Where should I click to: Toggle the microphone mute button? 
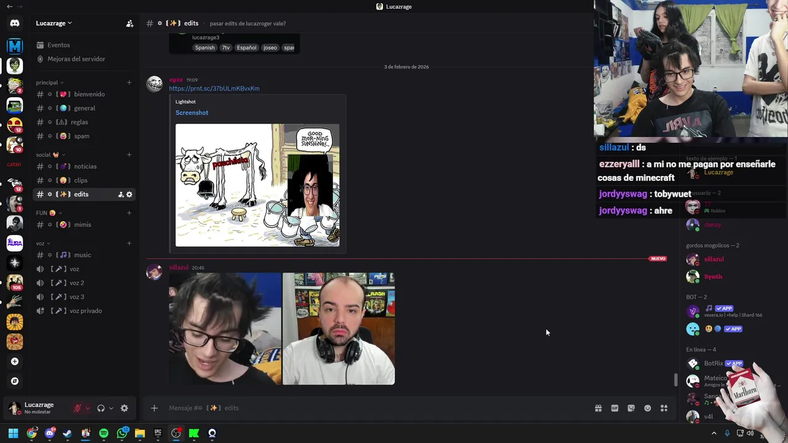pyautogui.click(x=78, y=408)
